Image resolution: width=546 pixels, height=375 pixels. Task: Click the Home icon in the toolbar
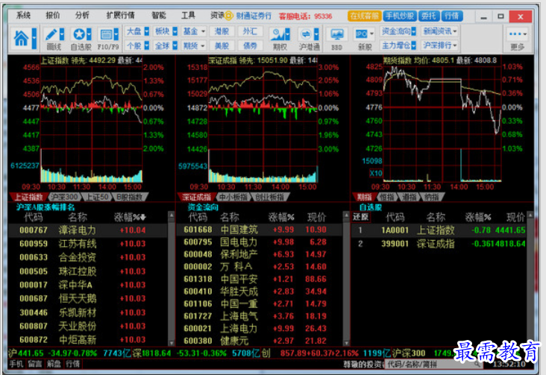pyautogui.click(x=22, y=37)
